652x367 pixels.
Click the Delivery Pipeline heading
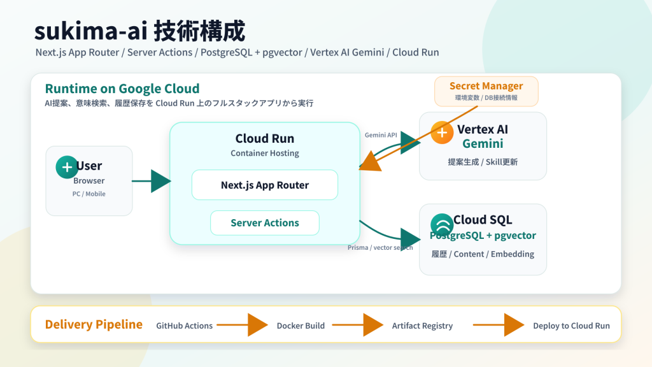(x=94, y=324)
